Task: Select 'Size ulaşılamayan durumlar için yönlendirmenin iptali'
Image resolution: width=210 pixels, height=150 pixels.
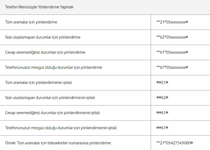Action: click(50, 98)
